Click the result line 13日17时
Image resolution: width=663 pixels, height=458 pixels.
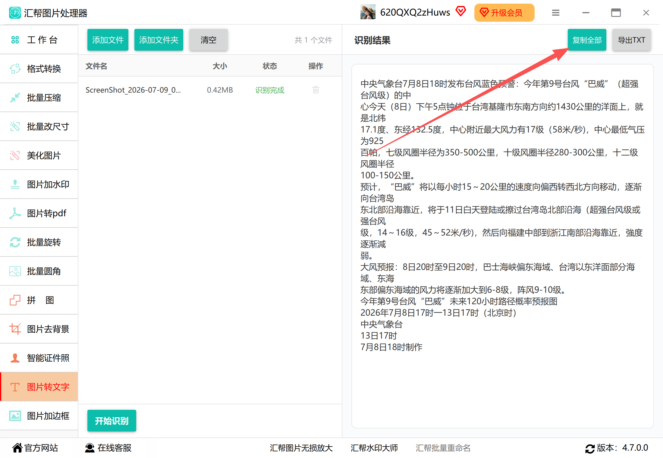pos(379,336)
